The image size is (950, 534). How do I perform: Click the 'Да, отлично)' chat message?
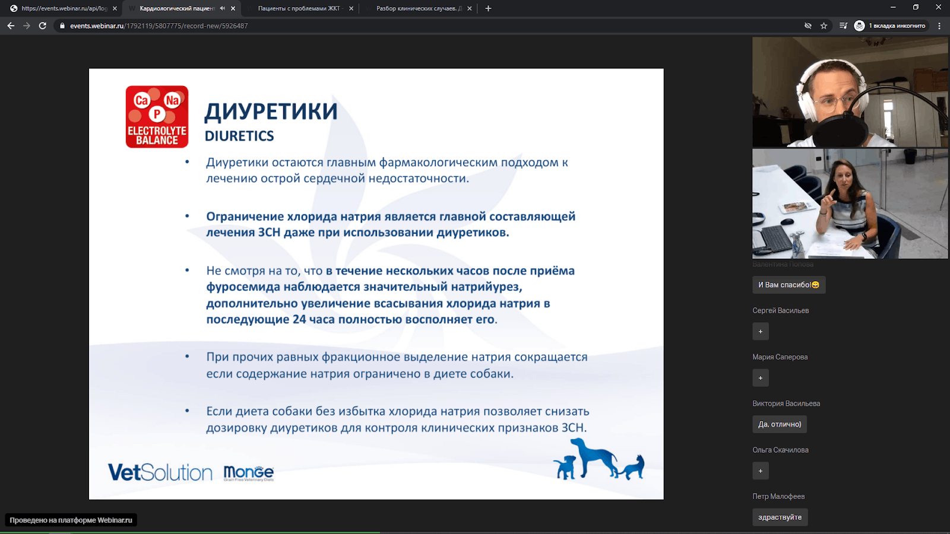(x=780, y=424)
